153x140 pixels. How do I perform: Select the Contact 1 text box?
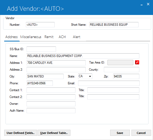click(51, 90)
